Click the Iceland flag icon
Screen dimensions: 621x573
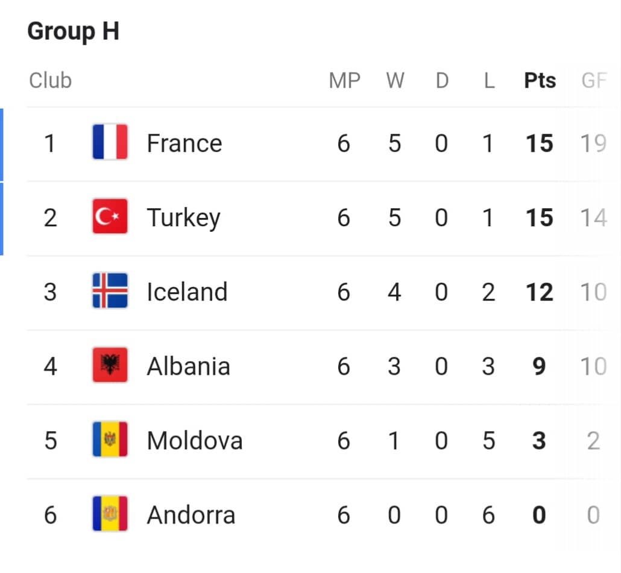[x=110, y=290]
